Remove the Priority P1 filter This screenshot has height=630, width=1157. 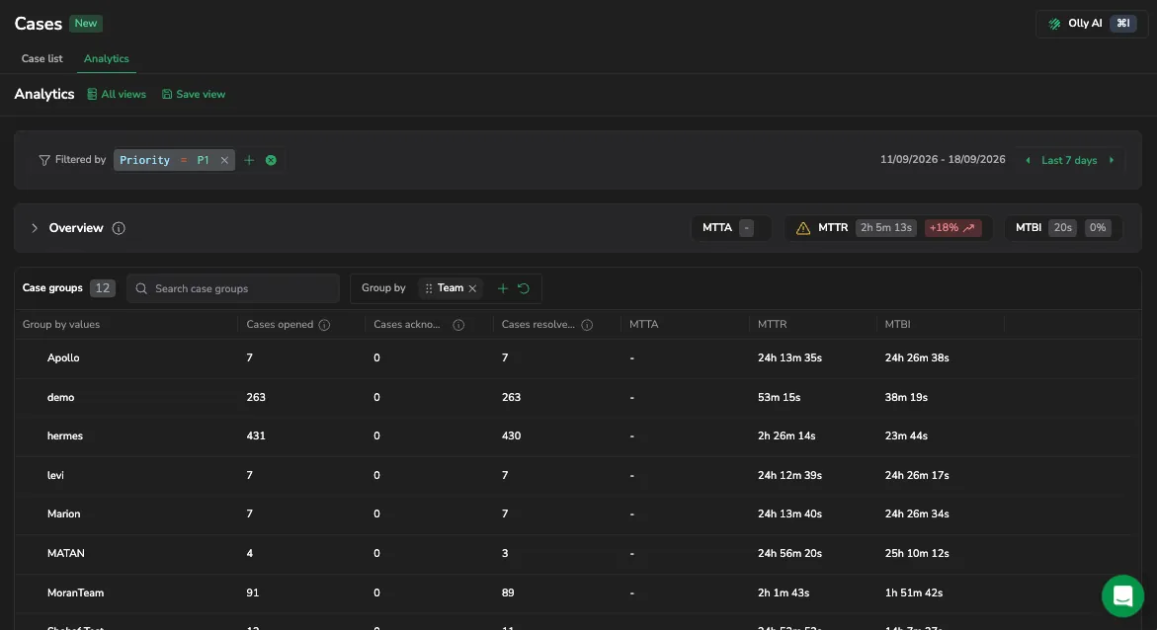pos(224,160)
